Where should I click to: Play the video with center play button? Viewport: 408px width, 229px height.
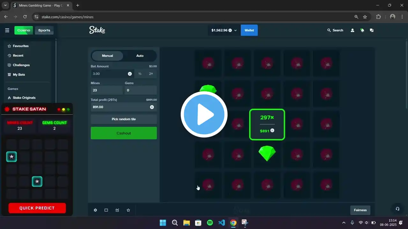(x=204, y=114)
